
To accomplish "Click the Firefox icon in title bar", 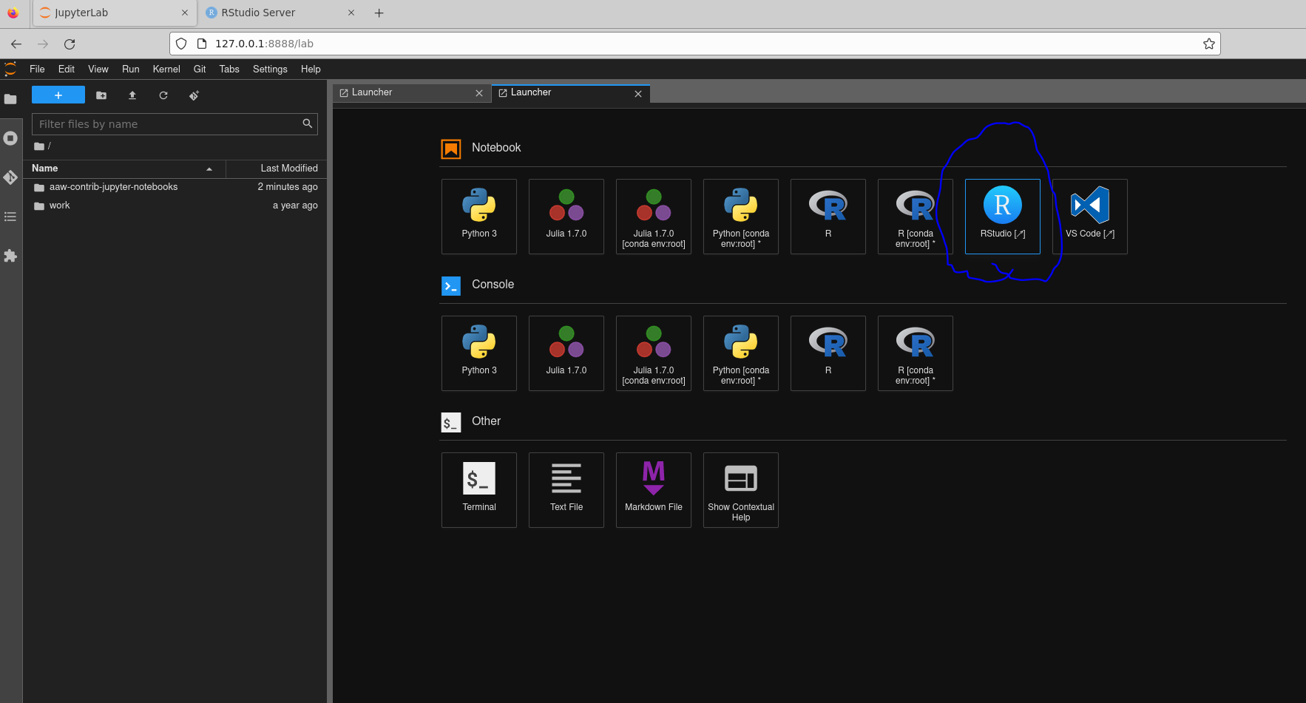I will pos(13,13).
